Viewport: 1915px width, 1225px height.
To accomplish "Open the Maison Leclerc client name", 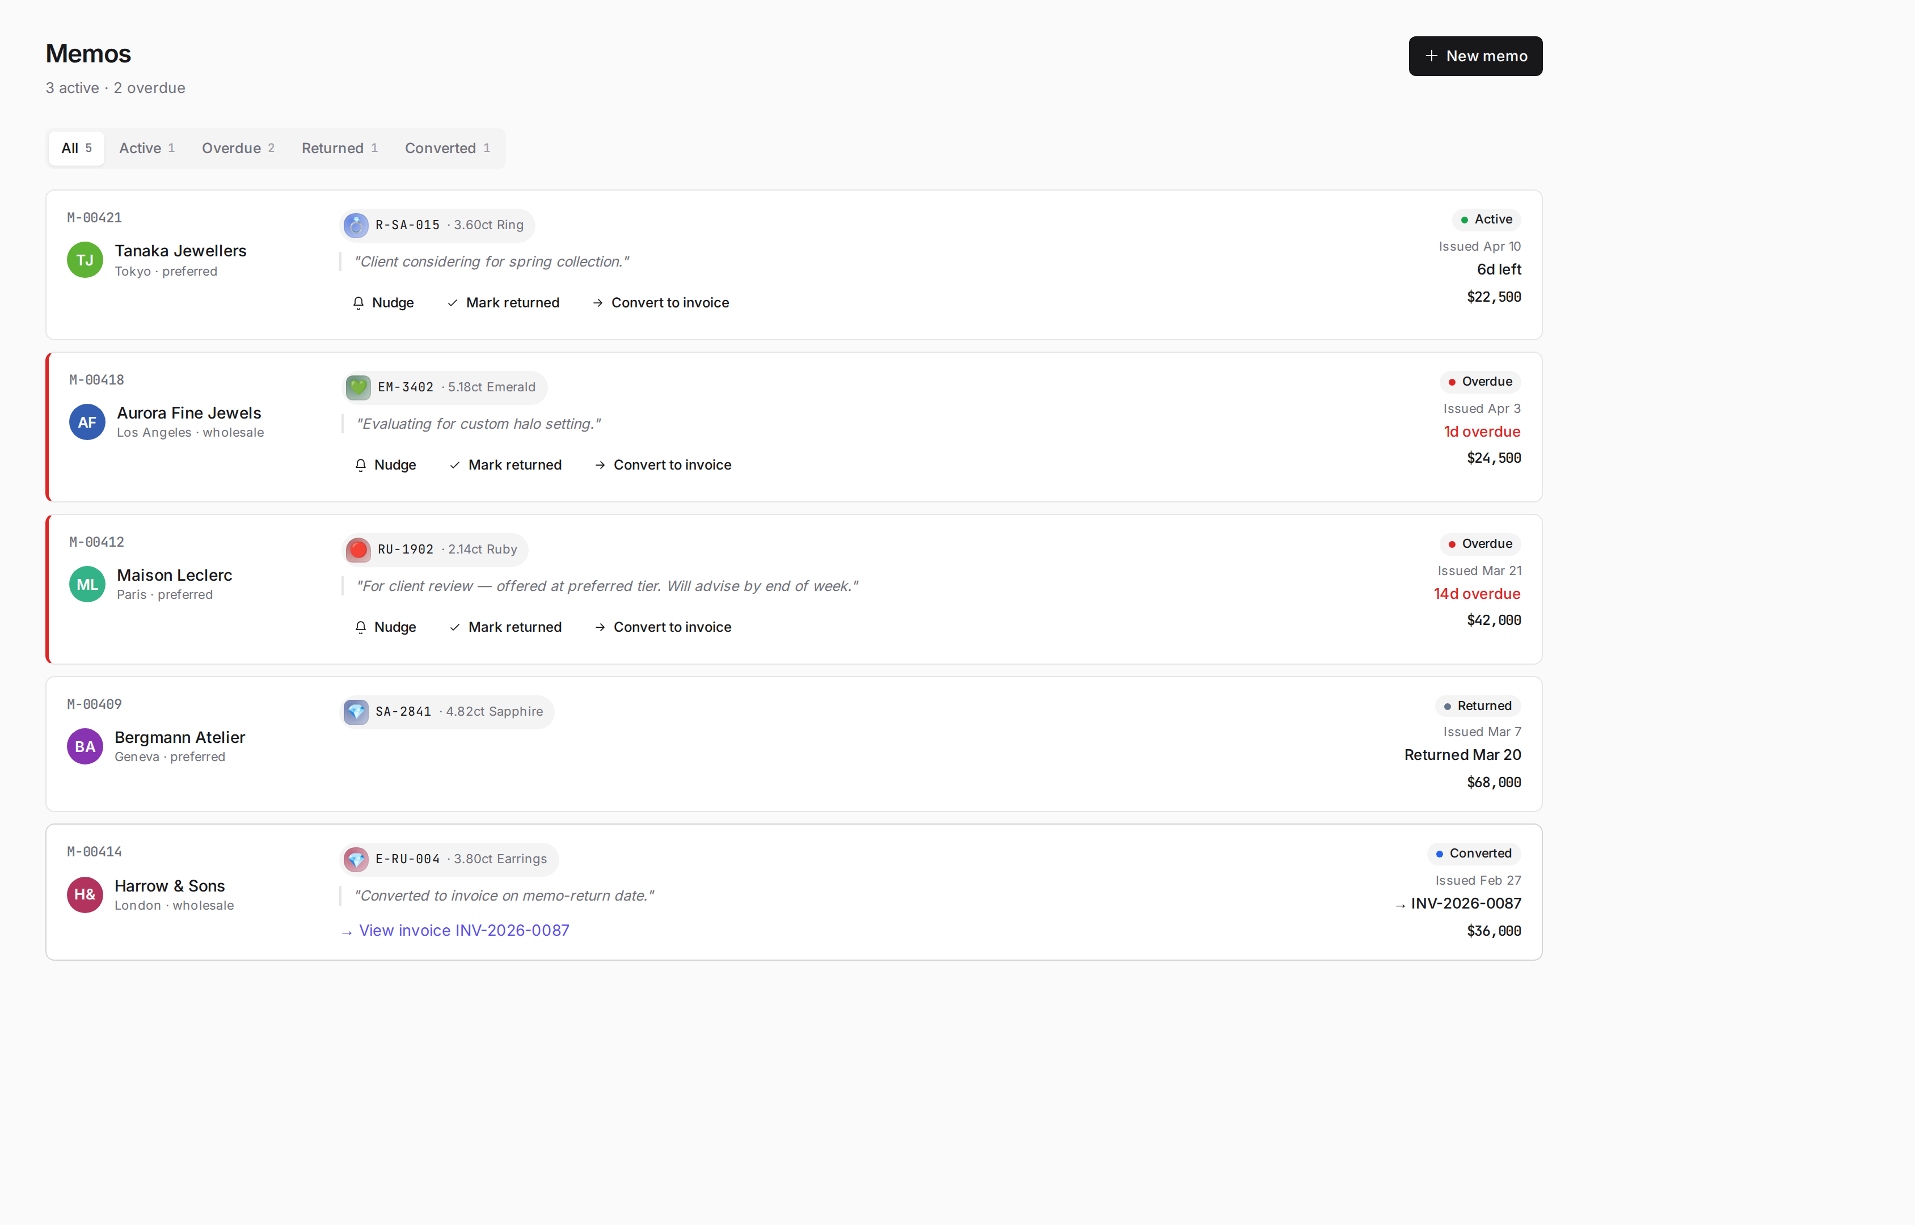I will (174, 575).
